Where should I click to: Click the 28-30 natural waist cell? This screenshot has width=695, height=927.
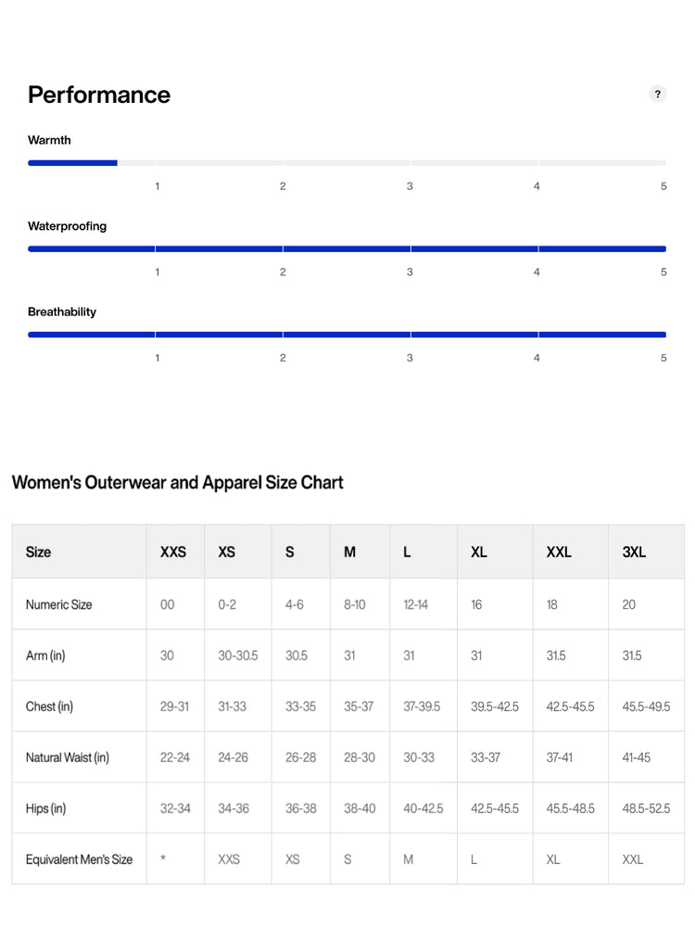click(360, 757)
